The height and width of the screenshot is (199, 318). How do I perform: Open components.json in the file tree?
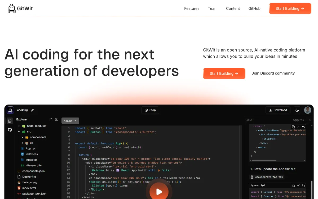tap(33, 171)
